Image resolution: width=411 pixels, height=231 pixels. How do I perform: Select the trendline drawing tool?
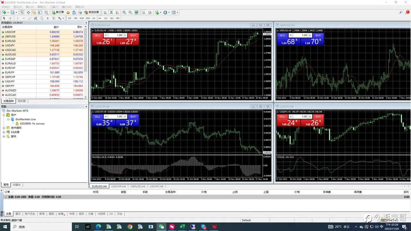(30, 18)
